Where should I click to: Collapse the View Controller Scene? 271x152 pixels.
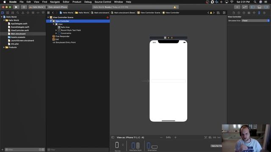[x=48, y=17]
